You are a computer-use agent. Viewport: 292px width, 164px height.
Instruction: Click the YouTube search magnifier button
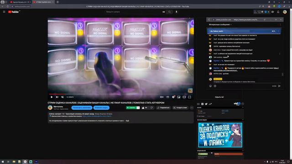click(x=169, y=12)
